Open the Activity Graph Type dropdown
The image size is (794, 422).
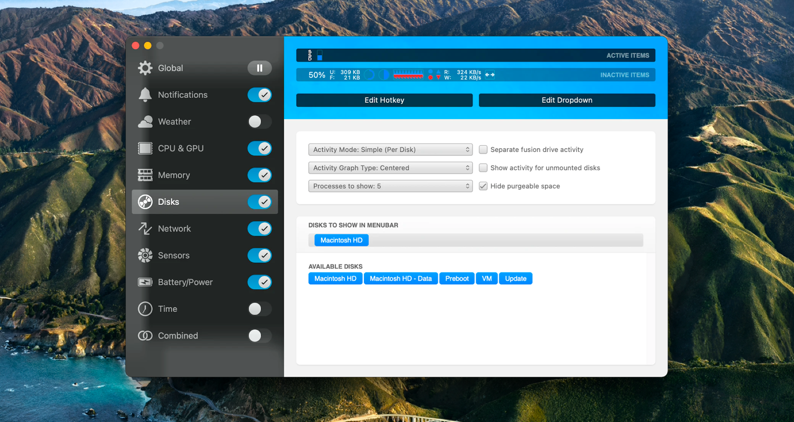point(390,168)
